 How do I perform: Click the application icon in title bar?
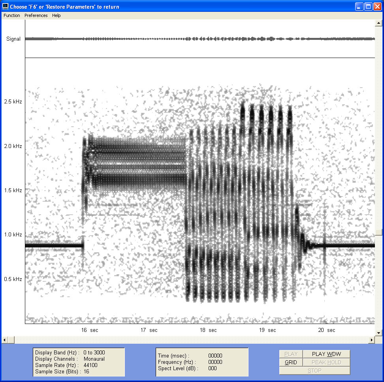coord(5,6)
